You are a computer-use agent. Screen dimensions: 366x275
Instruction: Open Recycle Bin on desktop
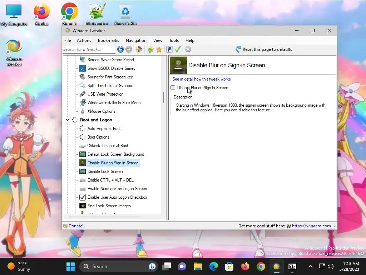click(125, 14)
